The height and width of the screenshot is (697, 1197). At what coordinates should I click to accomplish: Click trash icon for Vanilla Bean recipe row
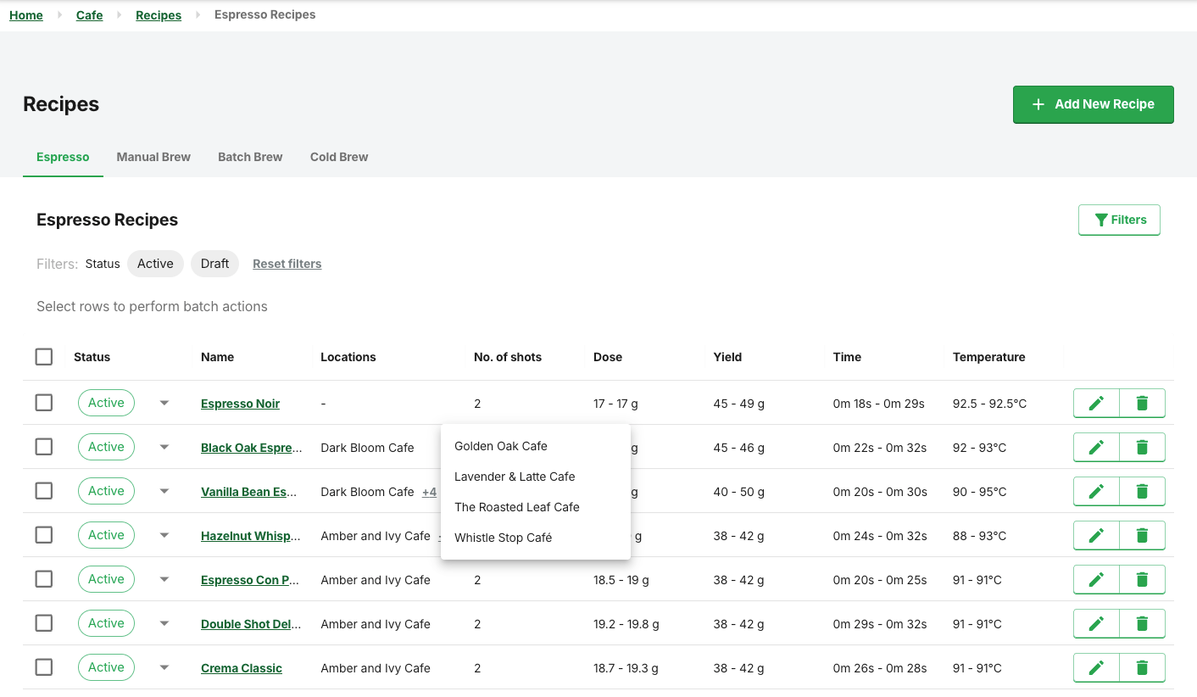pos(1142,492)
